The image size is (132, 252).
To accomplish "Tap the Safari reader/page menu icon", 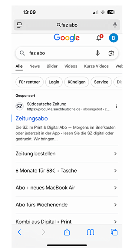I will (x=19, y=25).
